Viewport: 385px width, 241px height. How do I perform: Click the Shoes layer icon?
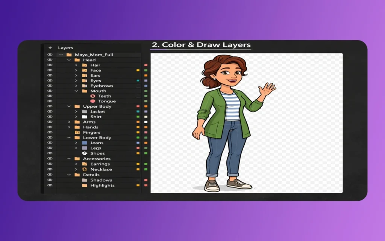tap(84, 153)
